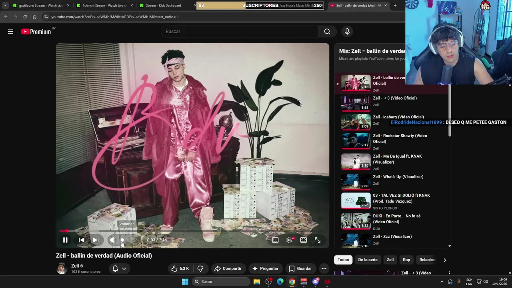Switch to Kick Dashboard tab
The width and height of the screenshot is (512, 288).
click(163, 6)
